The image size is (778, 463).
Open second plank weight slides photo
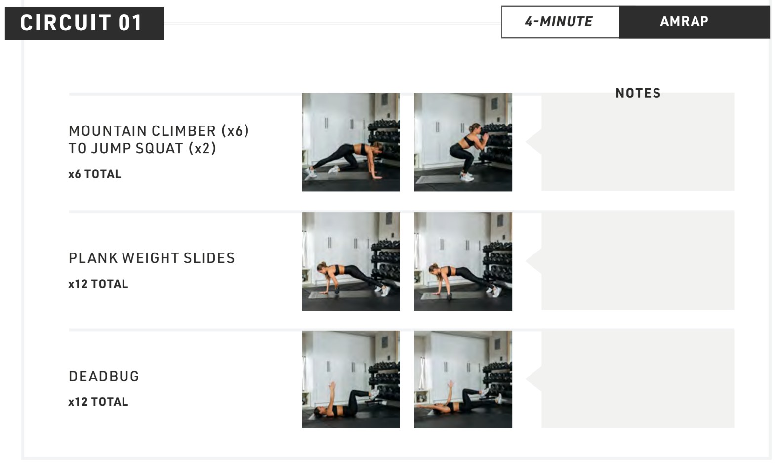pyautogui.click(x=463, y=261)
